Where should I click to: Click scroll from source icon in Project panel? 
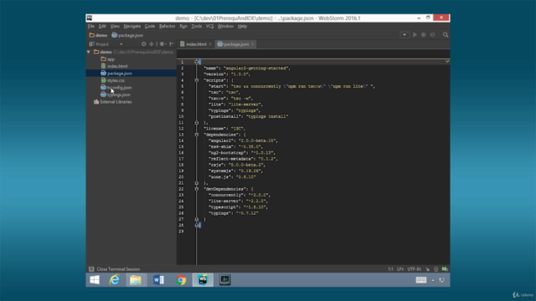coord(143,44)
